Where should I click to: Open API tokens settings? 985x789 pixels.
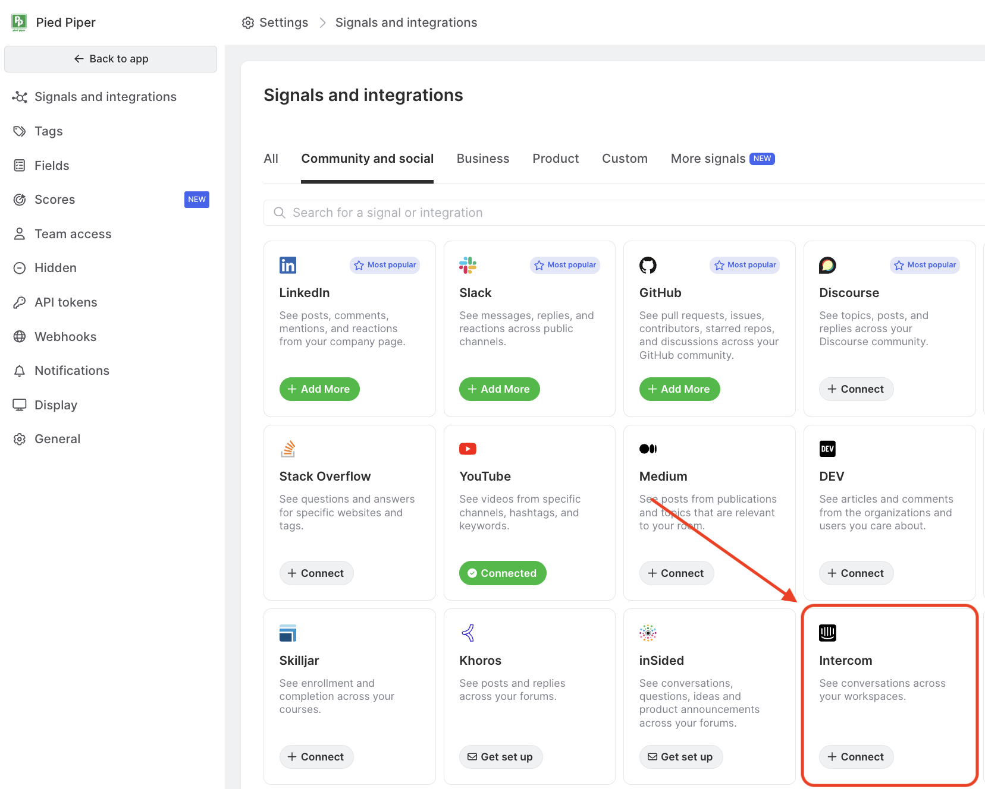[66, 302]
